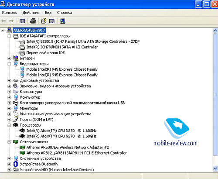Click the Properties help toolbar icon
The height and width of the screenshot is (179, 218).
(x=44, y=21)
